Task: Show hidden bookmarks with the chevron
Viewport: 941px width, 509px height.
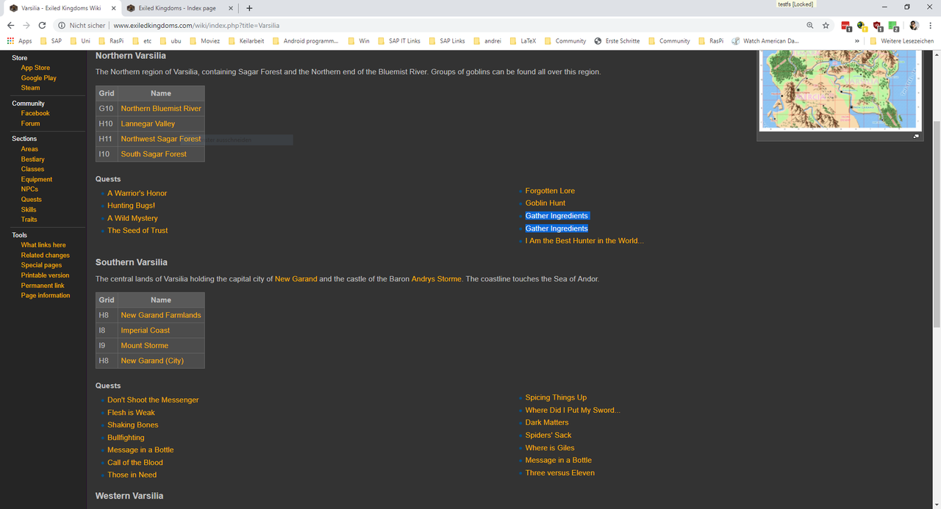Action: 856,41
